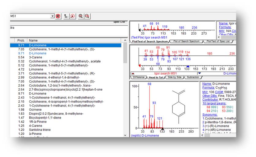The image size is (256, 157).
Task: Click MW: link beside 136
Action: click(x=205, y=92)
